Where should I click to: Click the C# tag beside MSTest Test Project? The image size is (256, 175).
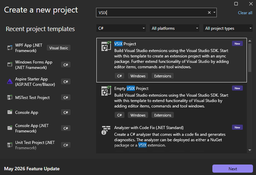click(66, 98)
